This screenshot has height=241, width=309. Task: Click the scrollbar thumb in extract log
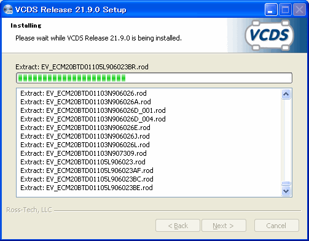pyautogui.click(x=286, y=183)
